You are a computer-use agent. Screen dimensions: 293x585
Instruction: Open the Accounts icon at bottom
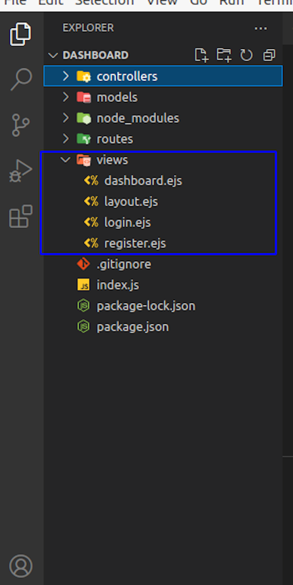tap(21, 565)
